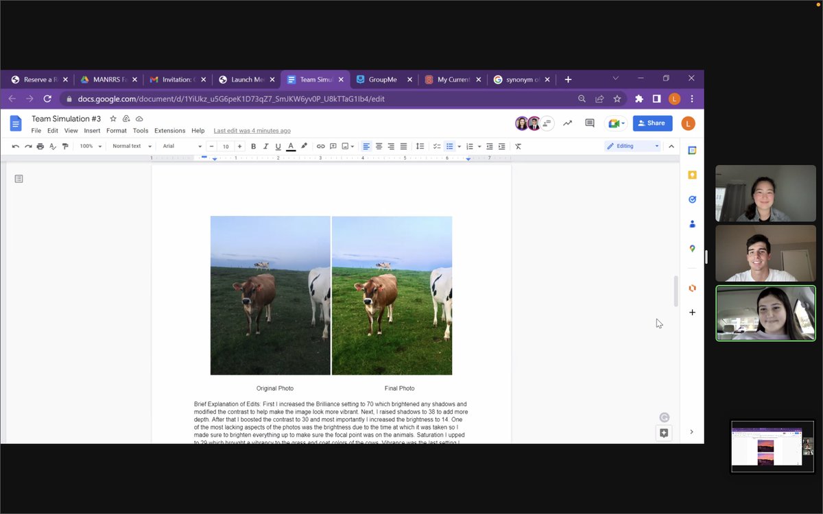Select right align
Viewport: 823px width, 514px height.
[x=391, y=146]
